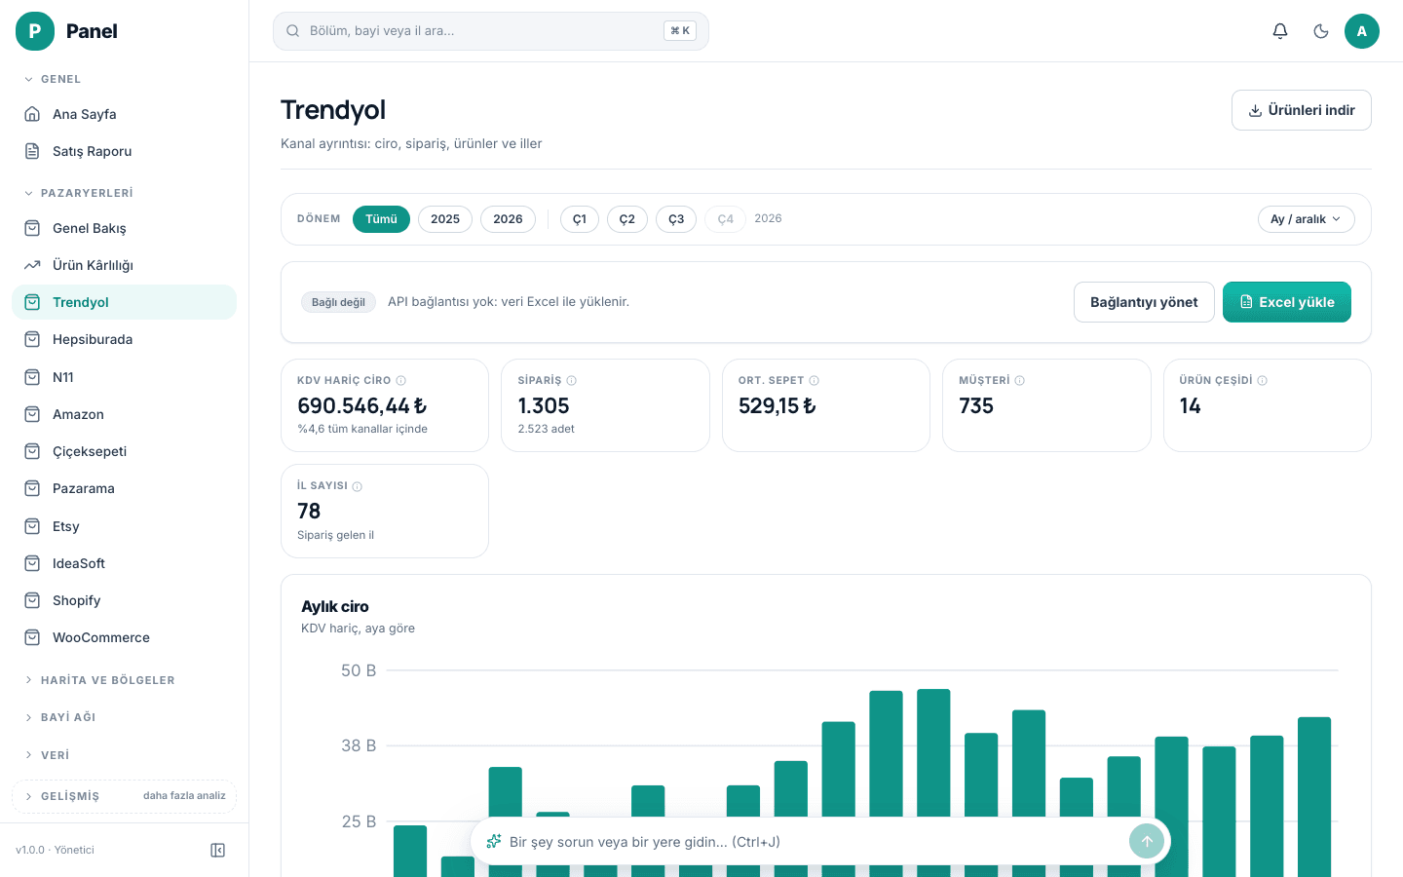Image resolution: width=1403 pixels, height=877 pixels.
Task: Click Ürünleri indir button
Action: pyautogui.click(x=1302, y=110)
